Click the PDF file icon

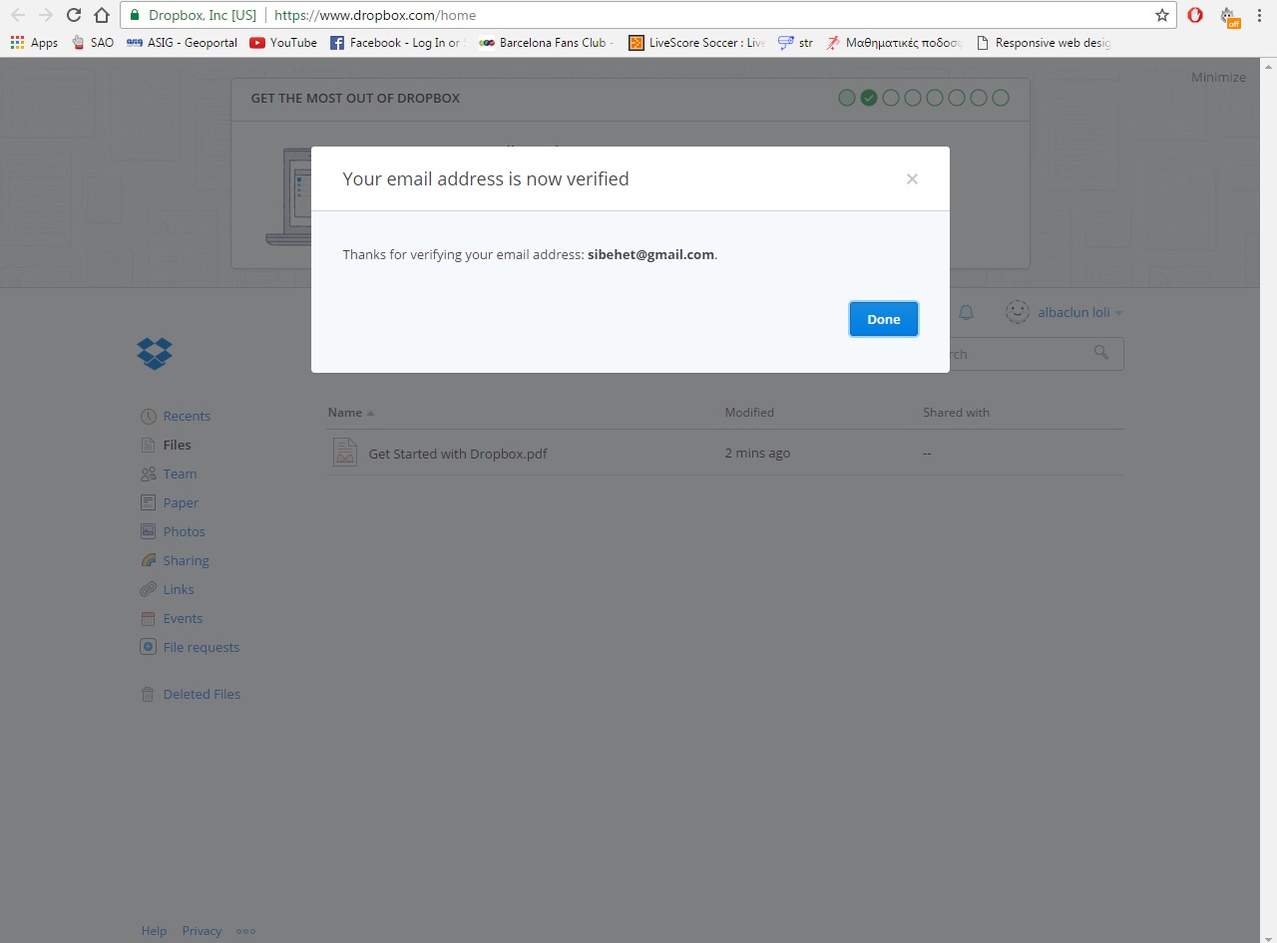[345, 453]
